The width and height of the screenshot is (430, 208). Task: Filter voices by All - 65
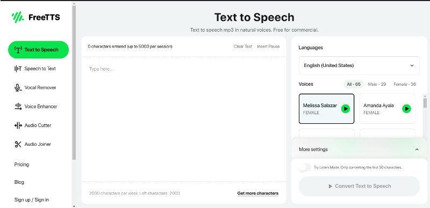pos(354,84)
